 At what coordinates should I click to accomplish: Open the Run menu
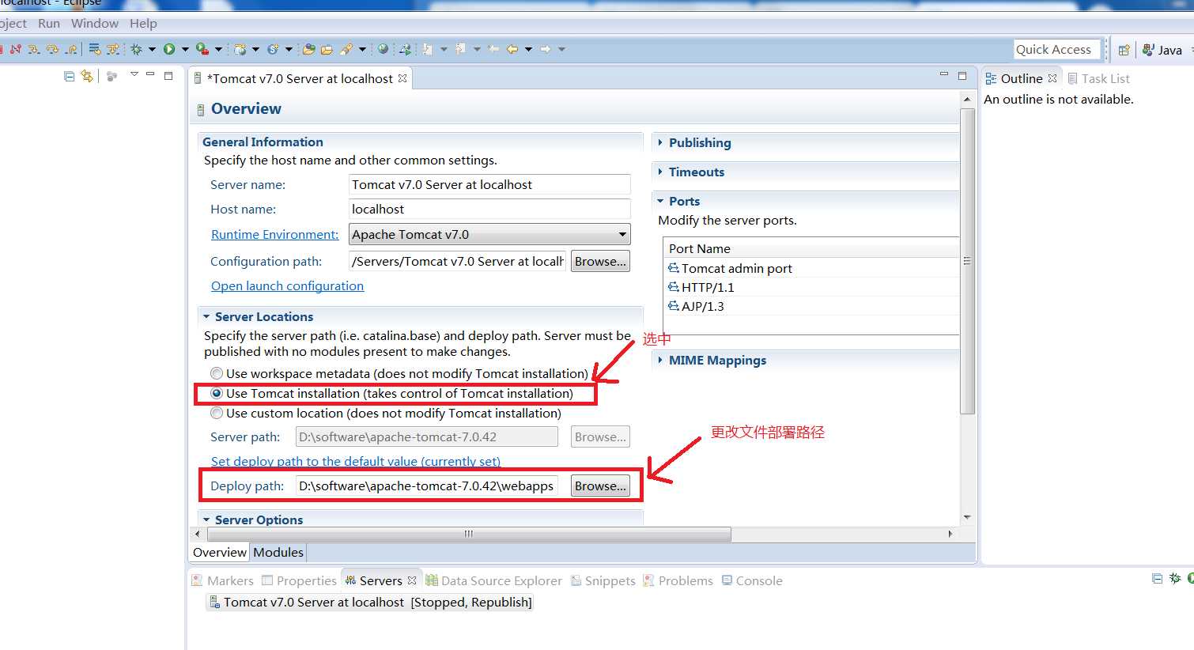(49, 23)
